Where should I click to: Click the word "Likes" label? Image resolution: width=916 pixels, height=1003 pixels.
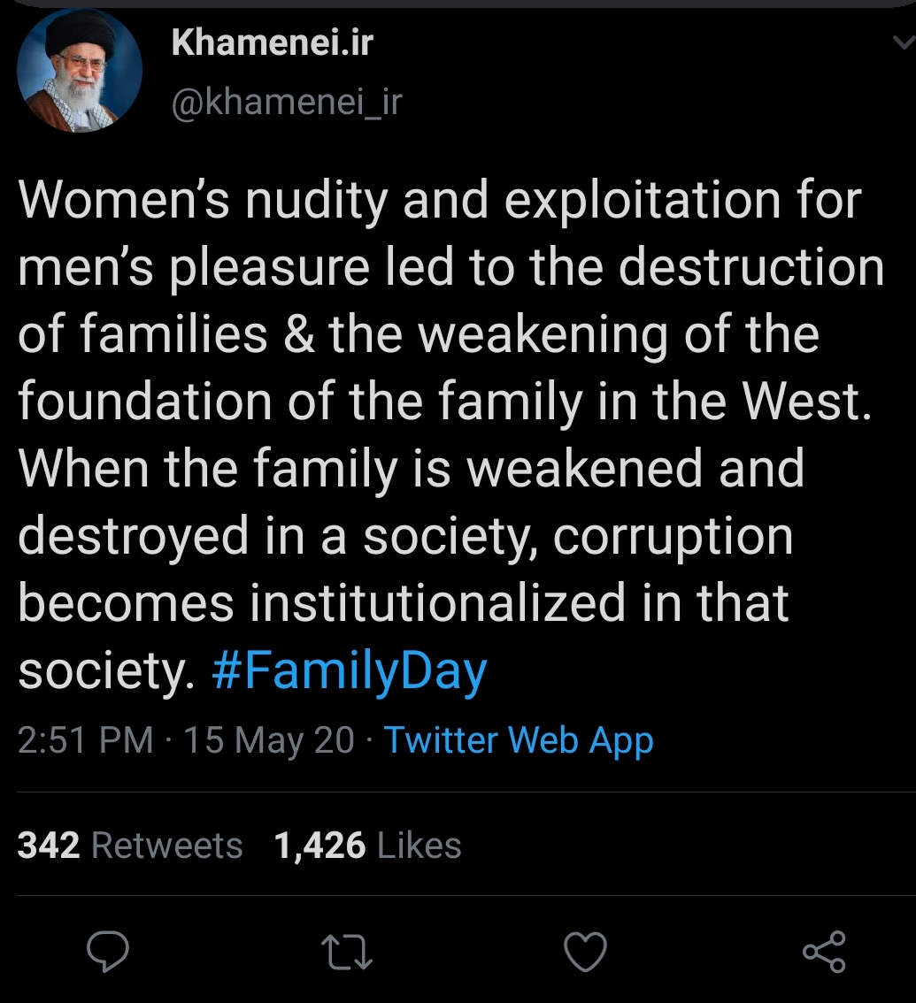(x=419, y=846)
